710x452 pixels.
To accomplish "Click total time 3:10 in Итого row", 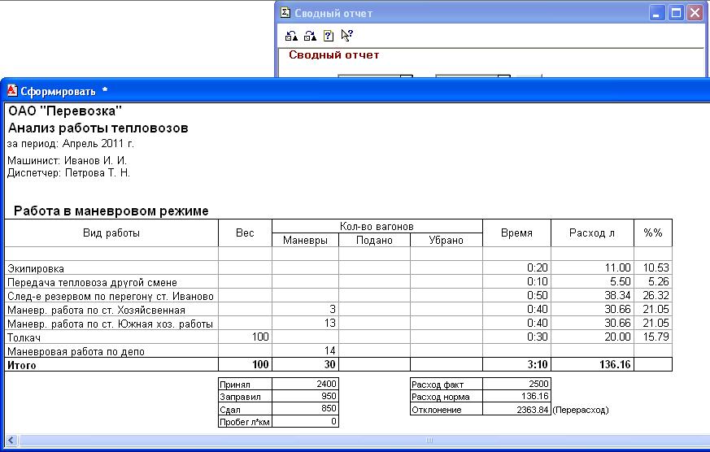I will 538,365.
